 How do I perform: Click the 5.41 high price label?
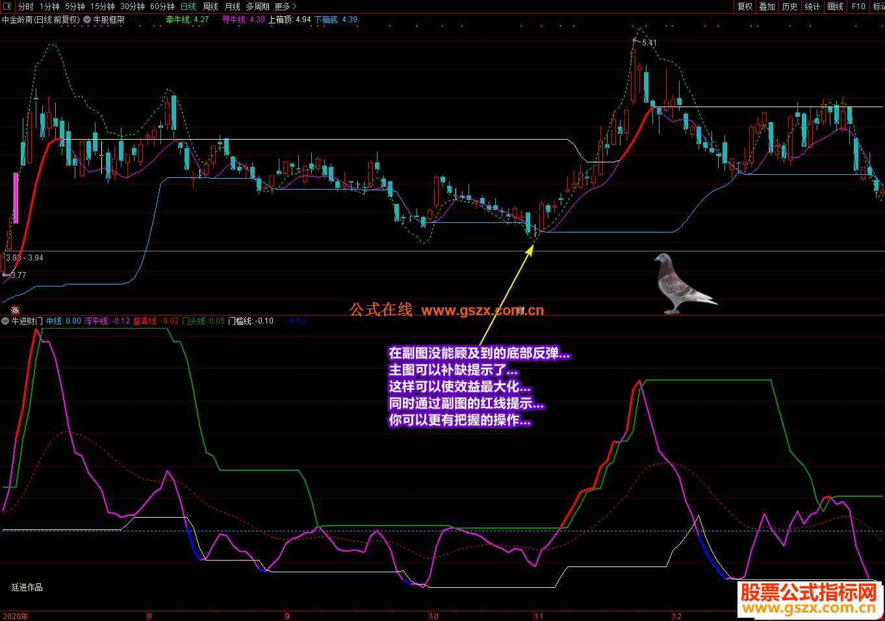[649, 43]
